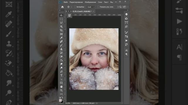Open the Изображение menu
Screen dimensions: 188x105
(x=90, y=2)
